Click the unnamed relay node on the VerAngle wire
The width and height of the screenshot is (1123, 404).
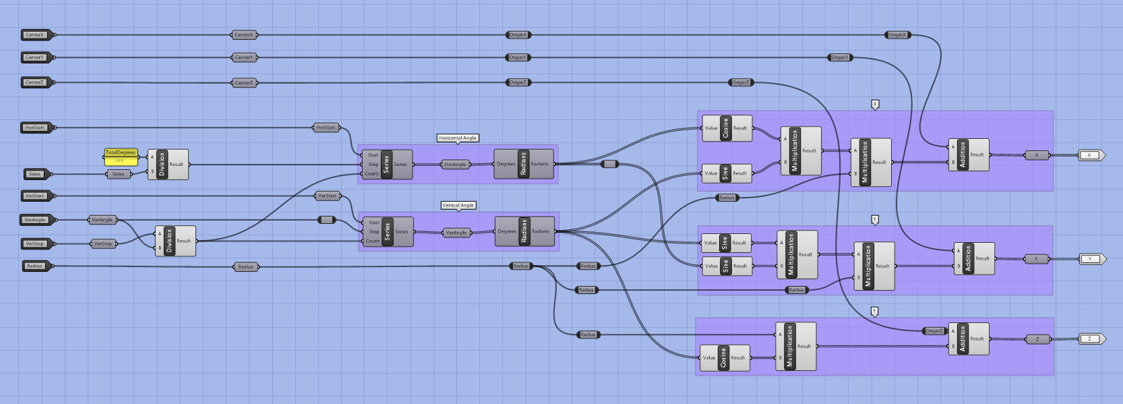[x=327, y=220]
